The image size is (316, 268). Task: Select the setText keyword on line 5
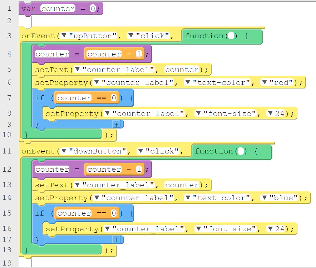coord(51,70)
